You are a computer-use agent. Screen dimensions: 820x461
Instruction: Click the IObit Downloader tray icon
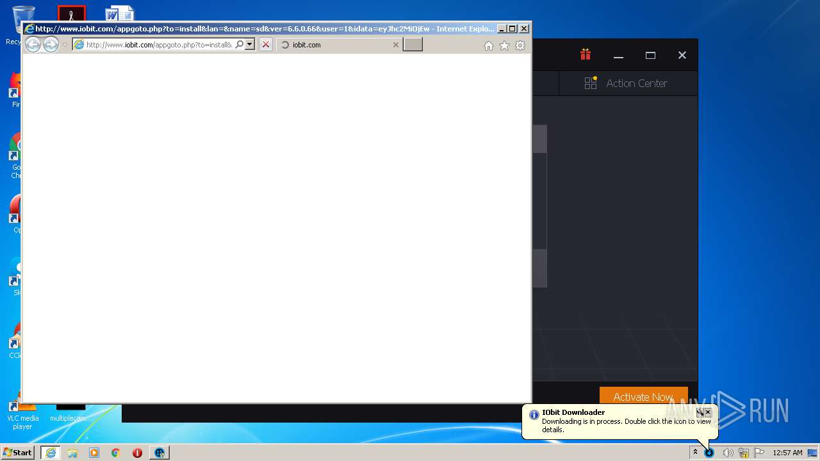coord(709,453)
